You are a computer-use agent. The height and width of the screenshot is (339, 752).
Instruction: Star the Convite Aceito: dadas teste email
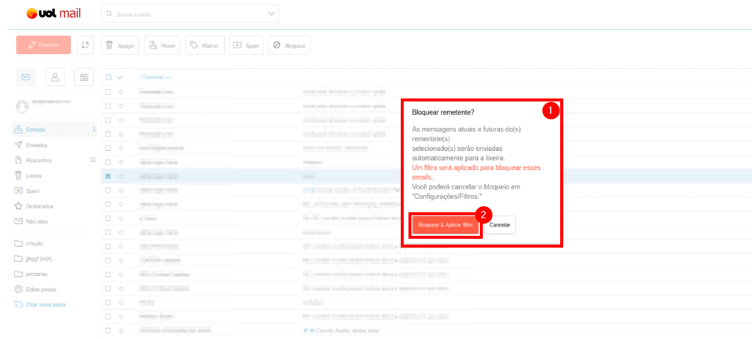click(x=121, y=331)
